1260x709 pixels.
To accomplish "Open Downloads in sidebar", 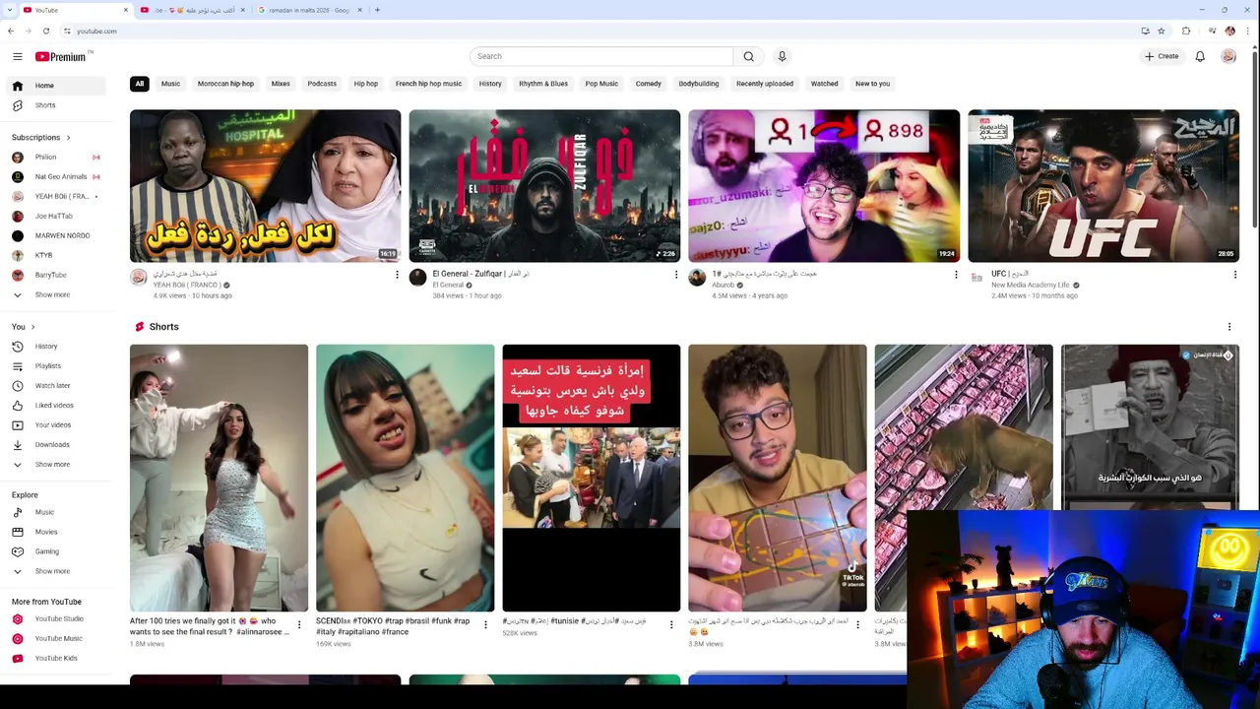I will coord(55,445).
